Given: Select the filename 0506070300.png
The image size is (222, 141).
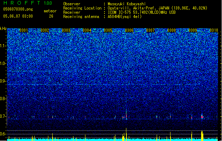Looking at the screenshot, I should [18, 9].
